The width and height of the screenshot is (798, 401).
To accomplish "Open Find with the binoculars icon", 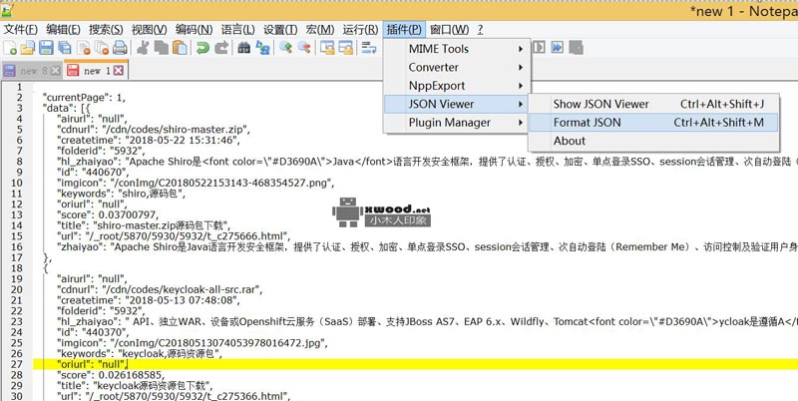I will (243, 48).
